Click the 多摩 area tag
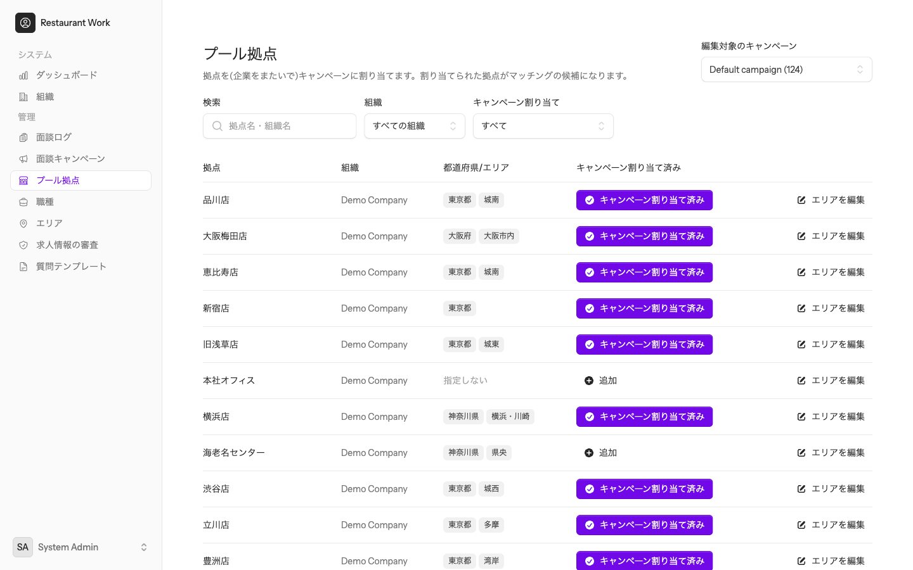The width and height of the screenshot is (913, 570). (491, 525)
